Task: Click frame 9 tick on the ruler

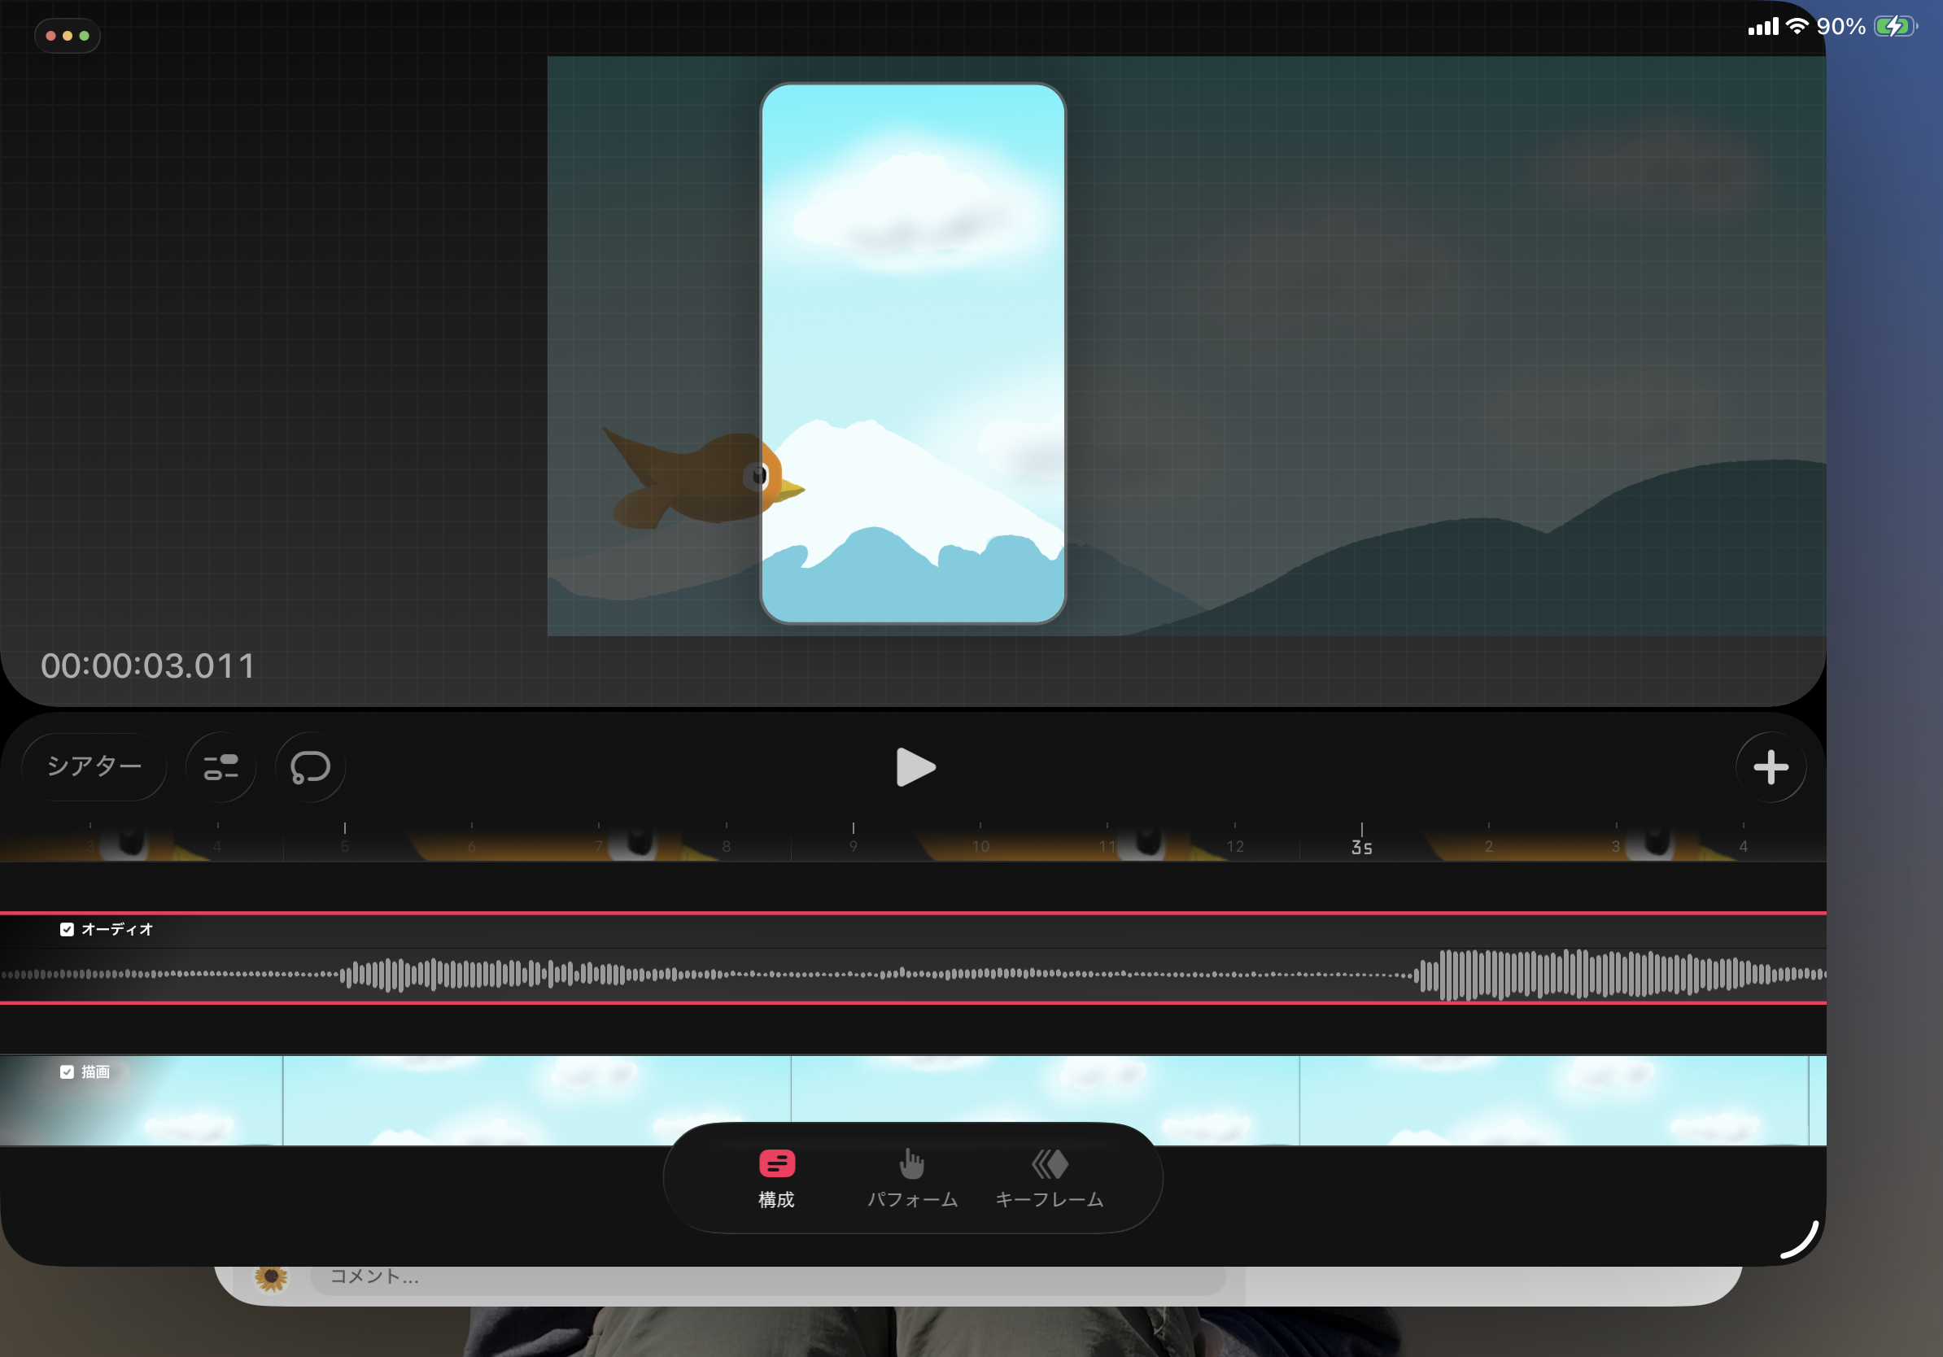Action: coord(853,843)
